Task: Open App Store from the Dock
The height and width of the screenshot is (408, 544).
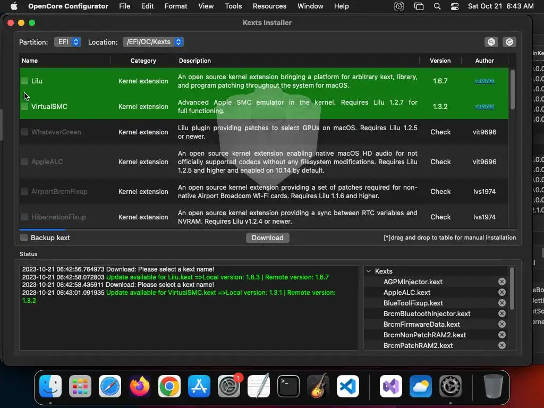Action: point(199,386)
